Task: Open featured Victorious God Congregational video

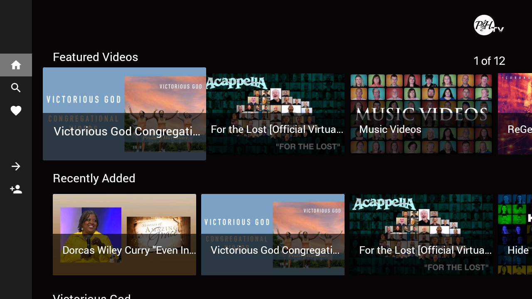Action: (124, 114)
